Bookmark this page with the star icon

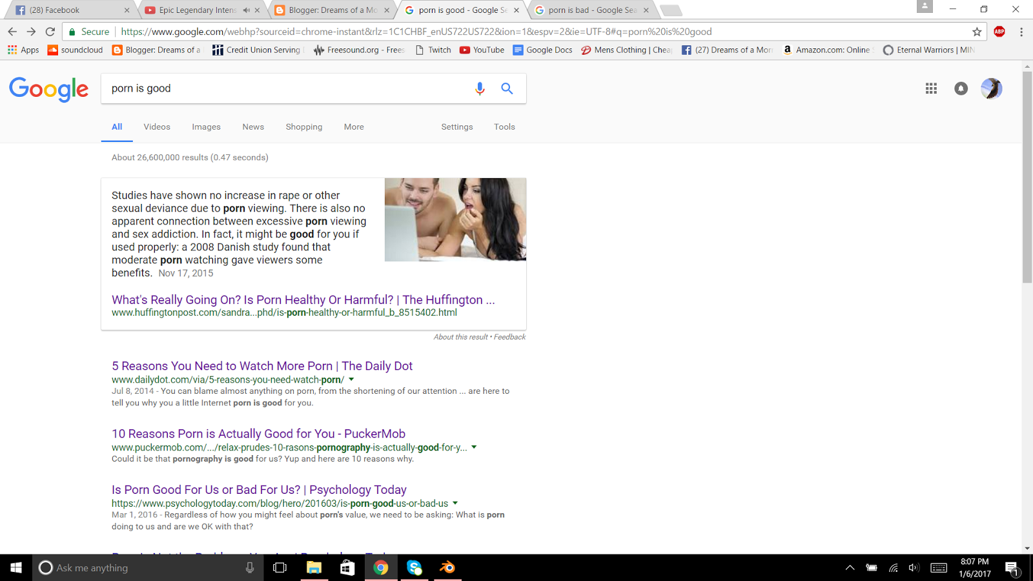977,32
